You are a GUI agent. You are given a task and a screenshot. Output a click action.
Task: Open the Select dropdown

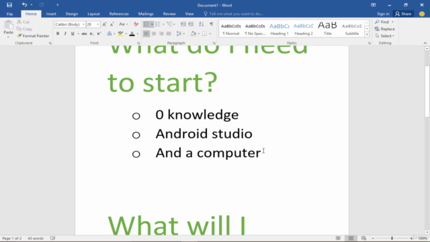point(385,36)
